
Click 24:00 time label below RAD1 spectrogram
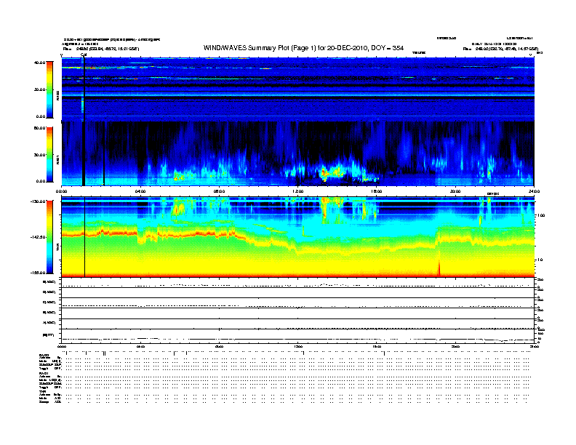pyautogui.click(x=534, y=191)
